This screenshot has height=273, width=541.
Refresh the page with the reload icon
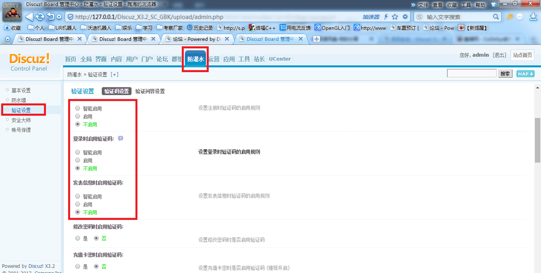click(x=40, y=17)
